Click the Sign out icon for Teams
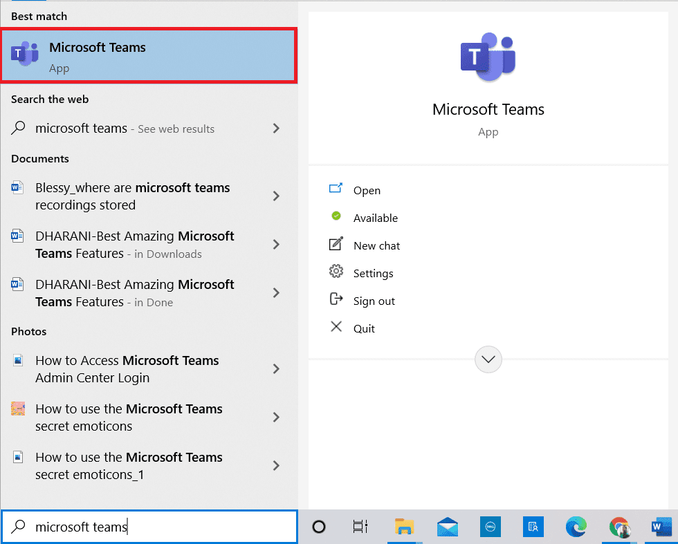Screen dimensions: 678x544 (x=336, y=301)
